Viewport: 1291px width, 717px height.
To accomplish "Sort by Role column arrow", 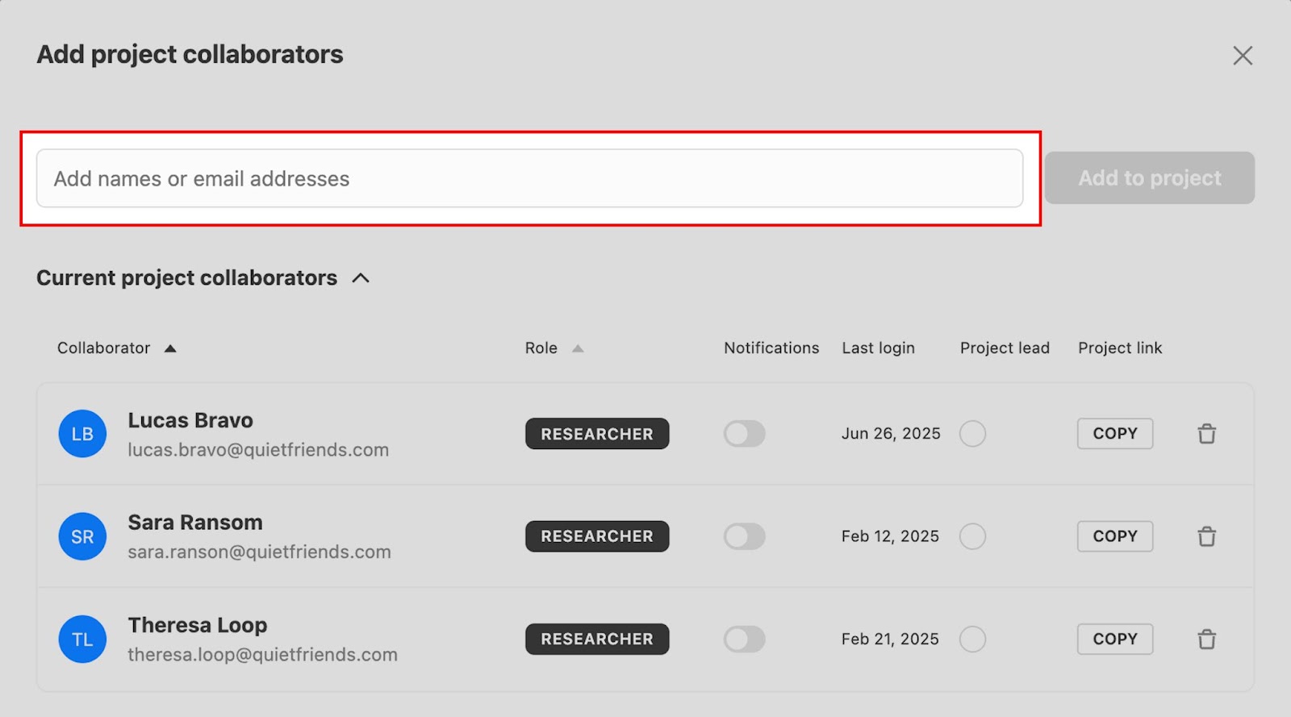I will point(578,348).
